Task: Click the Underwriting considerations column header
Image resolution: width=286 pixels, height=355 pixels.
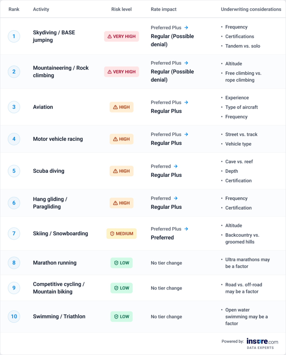Action: (x=251, y=9)
